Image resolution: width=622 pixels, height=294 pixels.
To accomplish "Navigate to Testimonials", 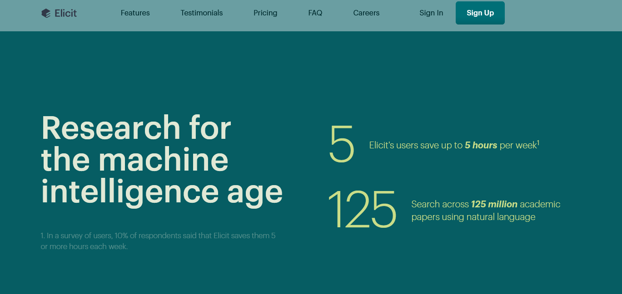I will 201,13.
